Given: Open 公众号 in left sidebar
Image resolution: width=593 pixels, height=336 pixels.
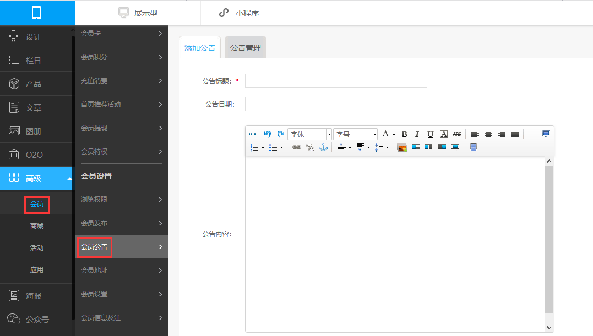Looking at the screenshot, I should tap(36, 320).
